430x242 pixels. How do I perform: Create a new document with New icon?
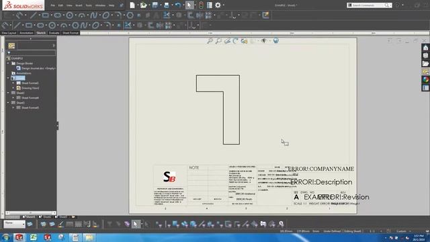coord(132,5)
